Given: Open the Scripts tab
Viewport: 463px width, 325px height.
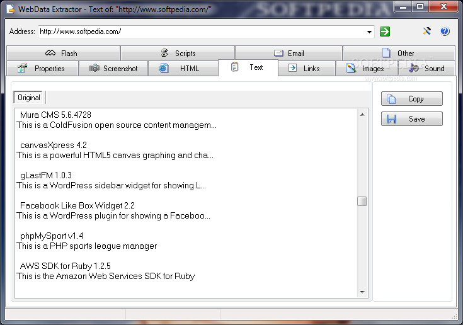Looking at the screenshot, I should pyautogui.click(x=178, y=53).
